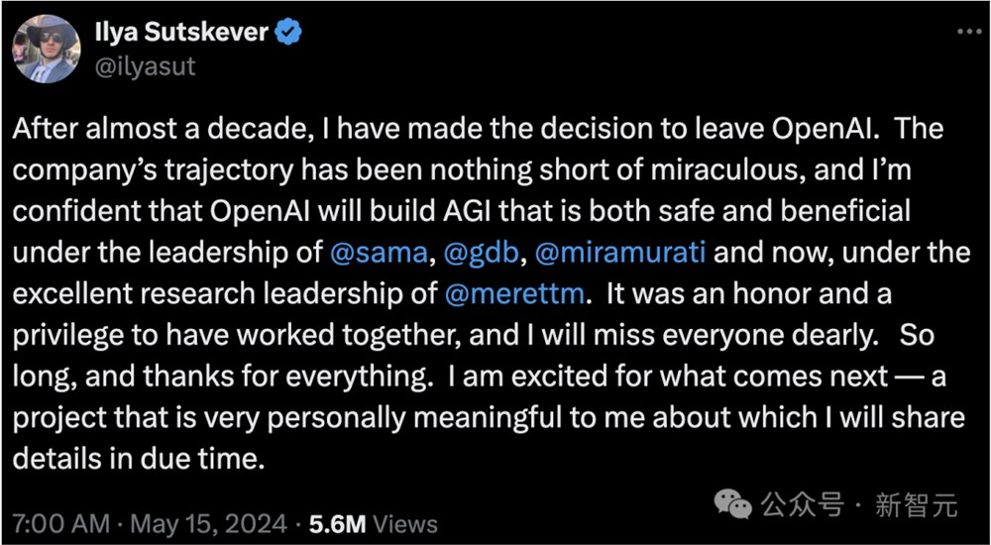The height and width of the screenshot is (545, 991).
Task: Click the blue verified badge
Action: pyautogui.click(x=289, y=33)
